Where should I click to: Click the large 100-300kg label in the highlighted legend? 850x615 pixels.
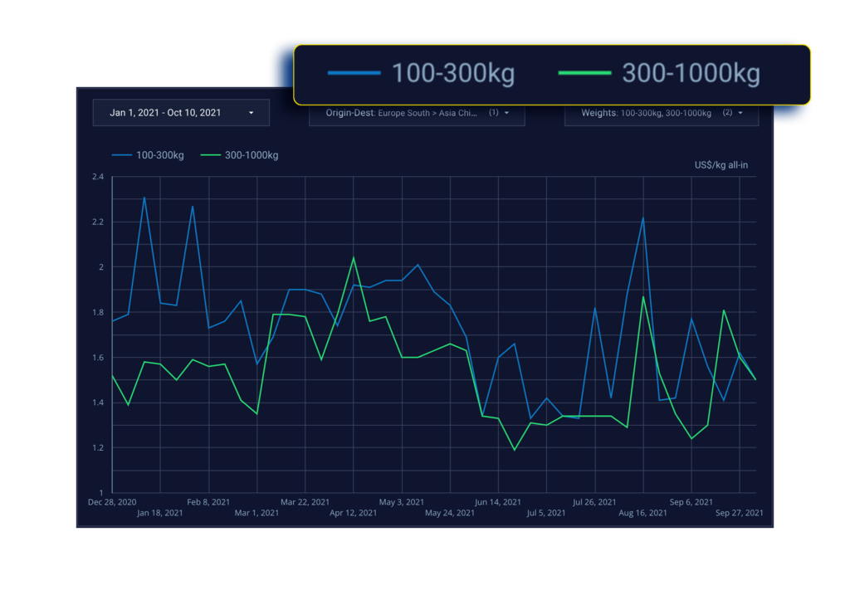coord(452,74)
